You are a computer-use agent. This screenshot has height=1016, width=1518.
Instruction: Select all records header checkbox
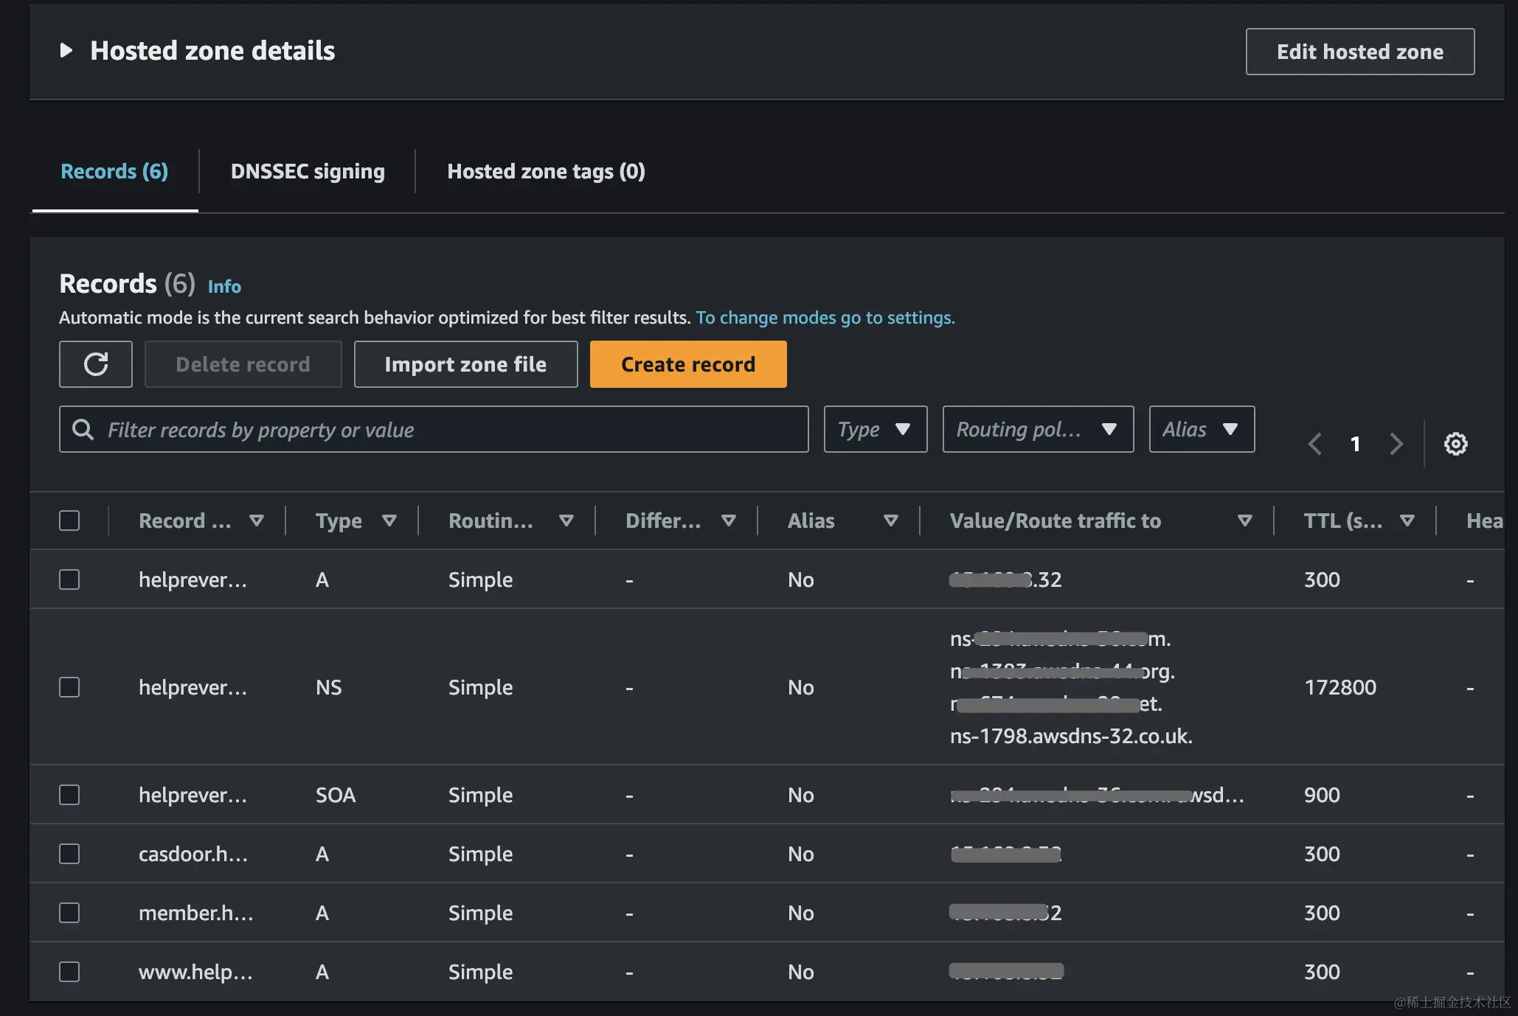tap(69, 521)
